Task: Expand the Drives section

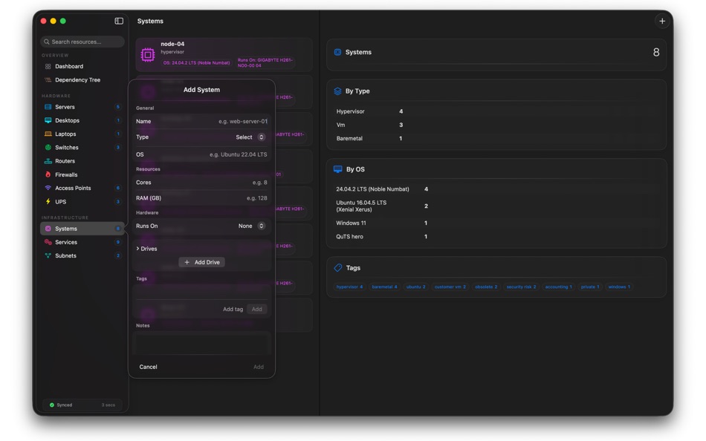Action: pyautogui.click(x=146, y=249)
